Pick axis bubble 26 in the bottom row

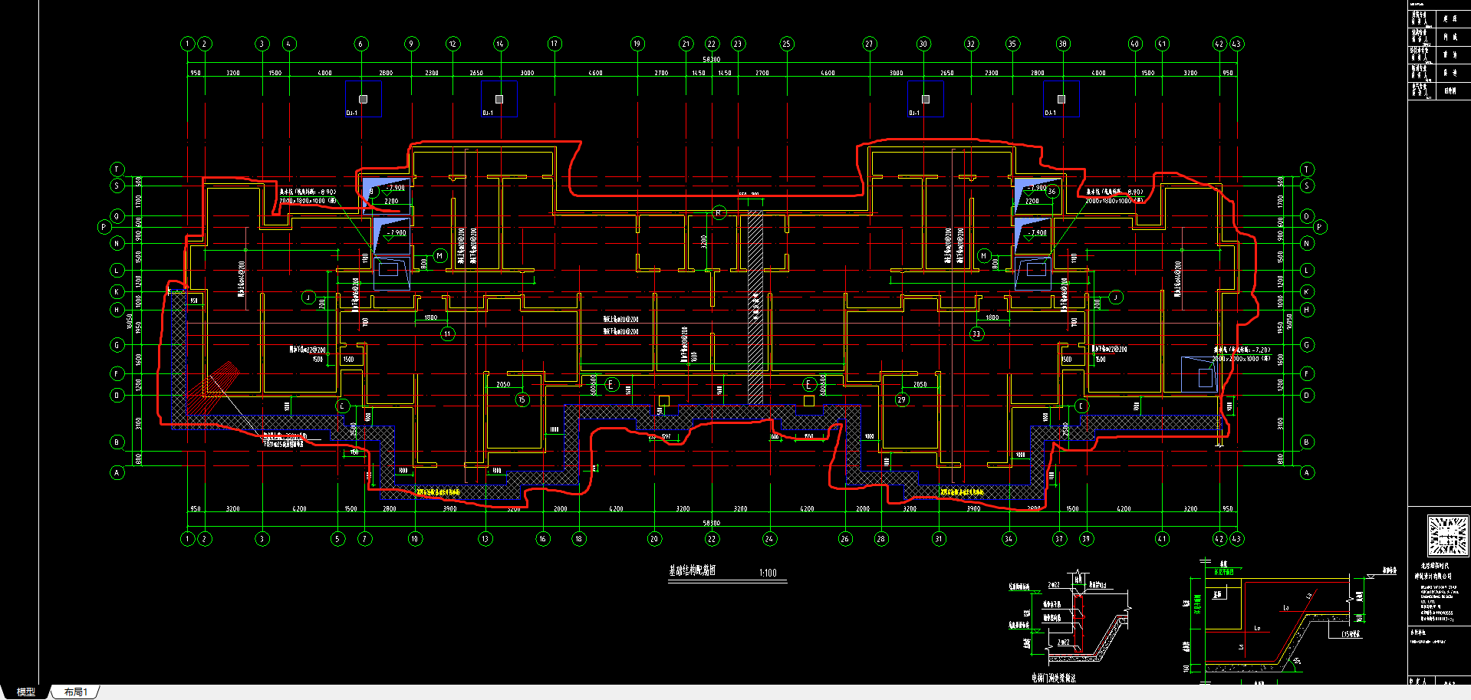pos(845,539)
